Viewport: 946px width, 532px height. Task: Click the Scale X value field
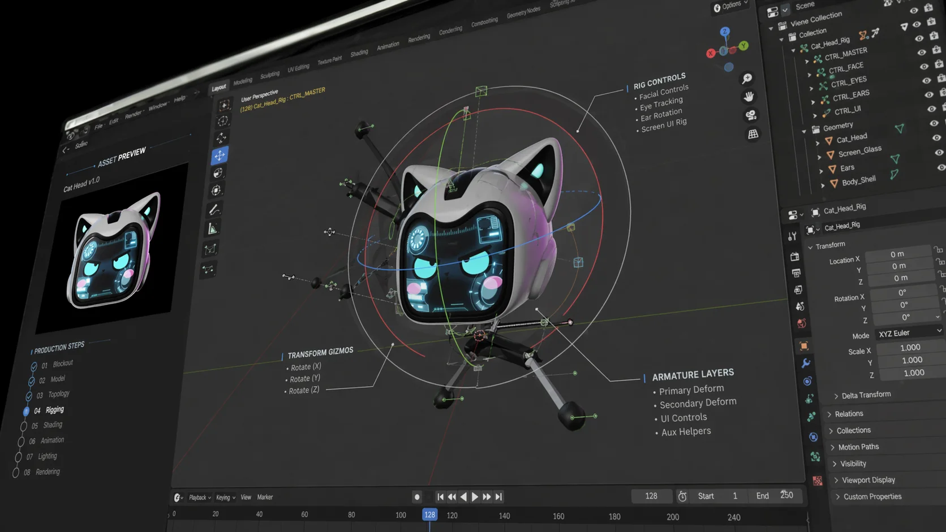tap(910, 348)
